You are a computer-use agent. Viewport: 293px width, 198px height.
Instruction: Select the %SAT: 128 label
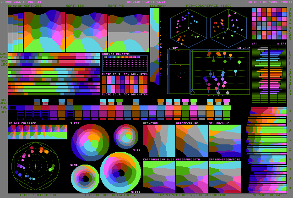(x=75, y=5)
